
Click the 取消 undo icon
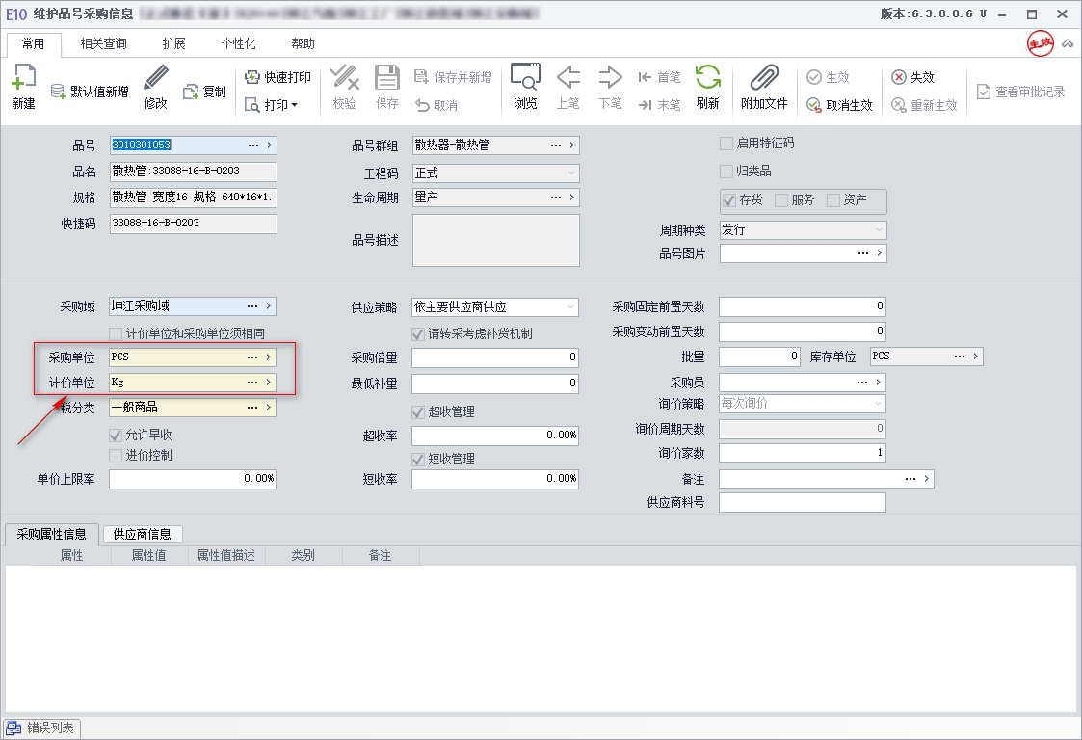422,105
